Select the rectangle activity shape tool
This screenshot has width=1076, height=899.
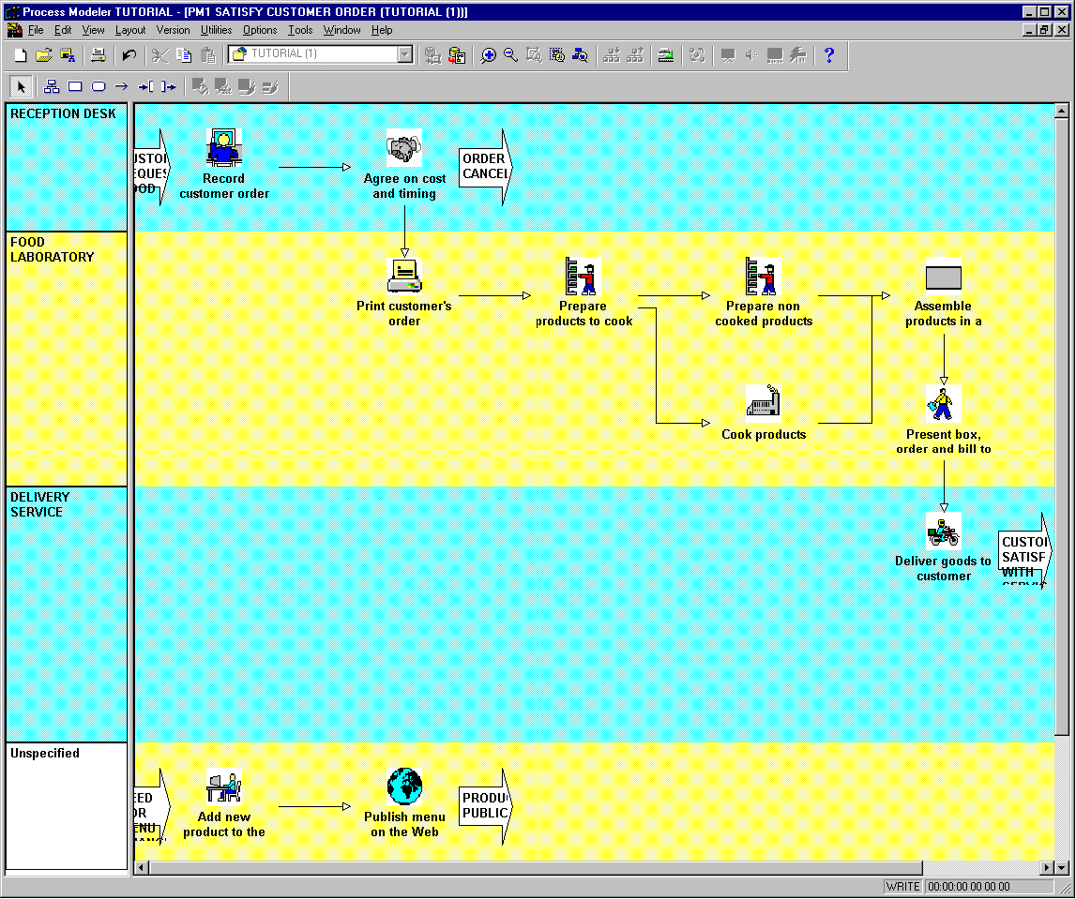click(75, 86)
